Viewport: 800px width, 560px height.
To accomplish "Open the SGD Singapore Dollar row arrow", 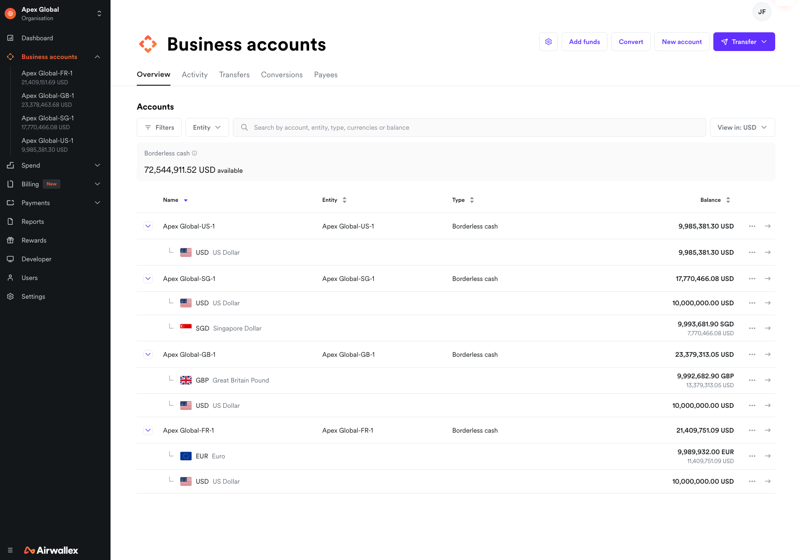I will 768,328.
